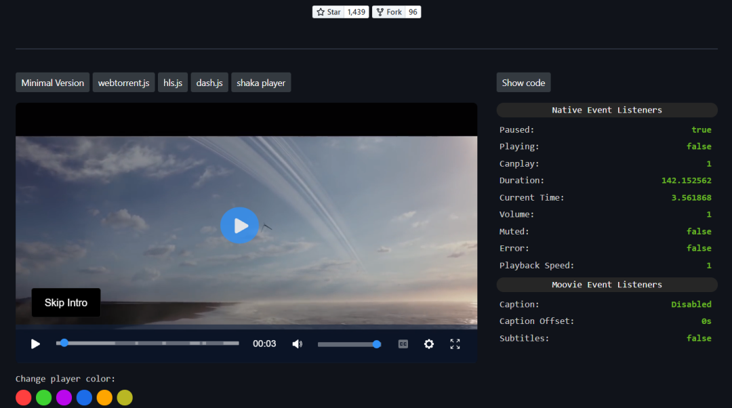This screenshot has height=408, width=732.
Task: Click the 00:03 elapsed time display
Action: pyautogui.click(x=264, y=344)
